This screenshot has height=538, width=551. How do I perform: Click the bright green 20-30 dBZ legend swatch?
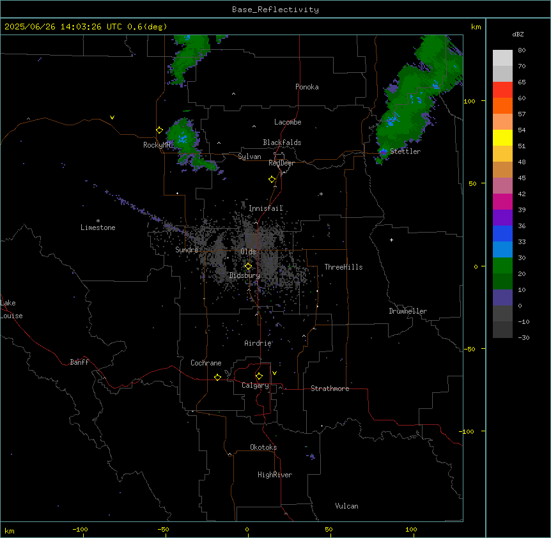[x=502, y=266]
